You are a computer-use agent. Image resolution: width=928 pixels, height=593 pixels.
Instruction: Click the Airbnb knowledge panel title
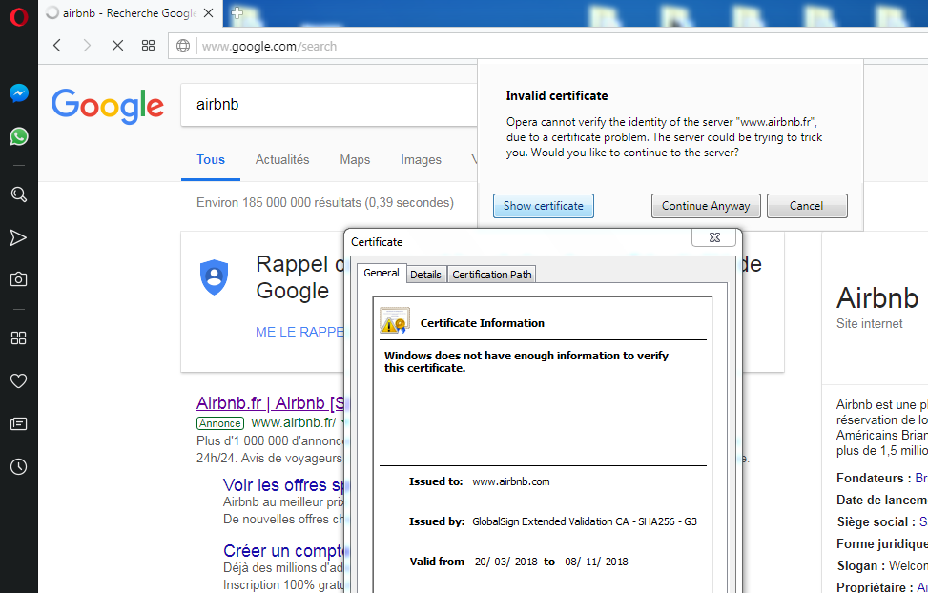tap(877, 297)
